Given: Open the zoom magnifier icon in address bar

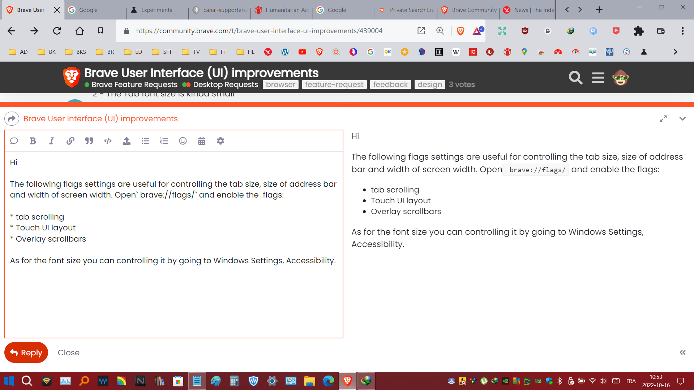Looking at the screenshot, I should click(440, 31).
